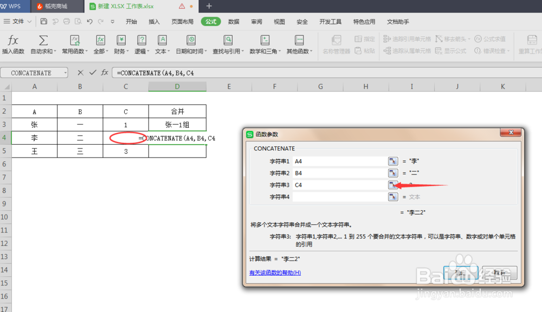Switch to the 稻壳商城 tab
Screen dimensions: 542x312
tap(56, 6)
